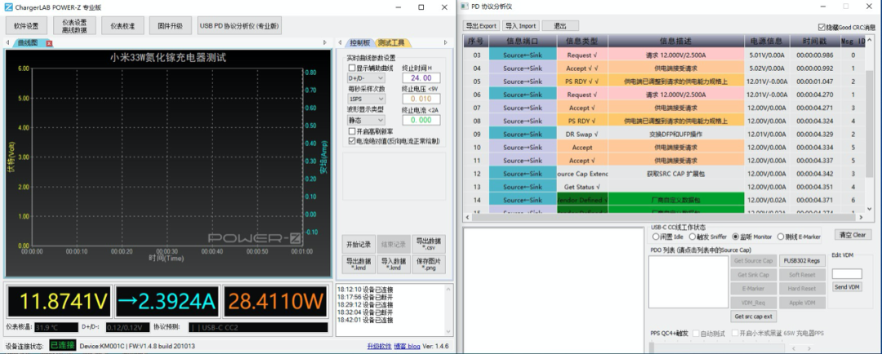
Task: Click the 终止时间 field showing 24.00
Action: pos(421,78)
